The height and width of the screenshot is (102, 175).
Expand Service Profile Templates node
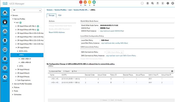13,84
